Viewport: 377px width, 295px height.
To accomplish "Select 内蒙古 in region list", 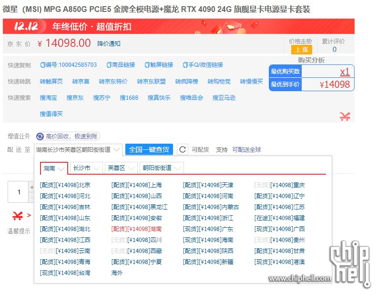I will pos(211,207).
